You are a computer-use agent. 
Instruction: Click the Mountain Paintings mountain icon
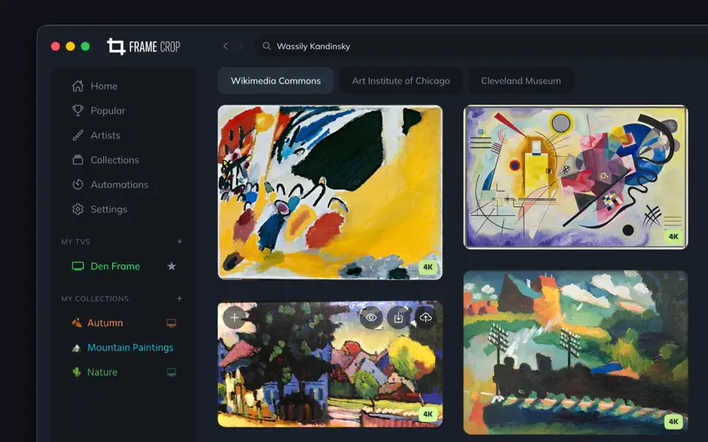tap(76, 348)
